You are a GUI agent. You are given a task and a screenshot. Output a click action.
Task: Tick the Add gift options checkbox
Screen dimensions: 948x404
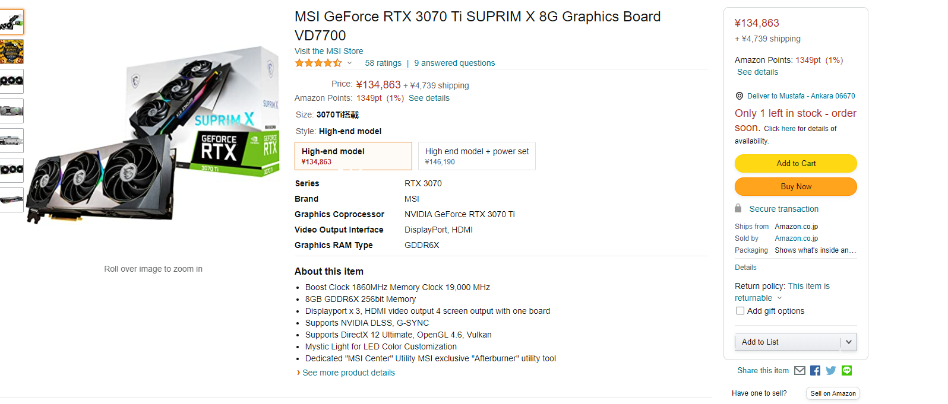[740, 311]
